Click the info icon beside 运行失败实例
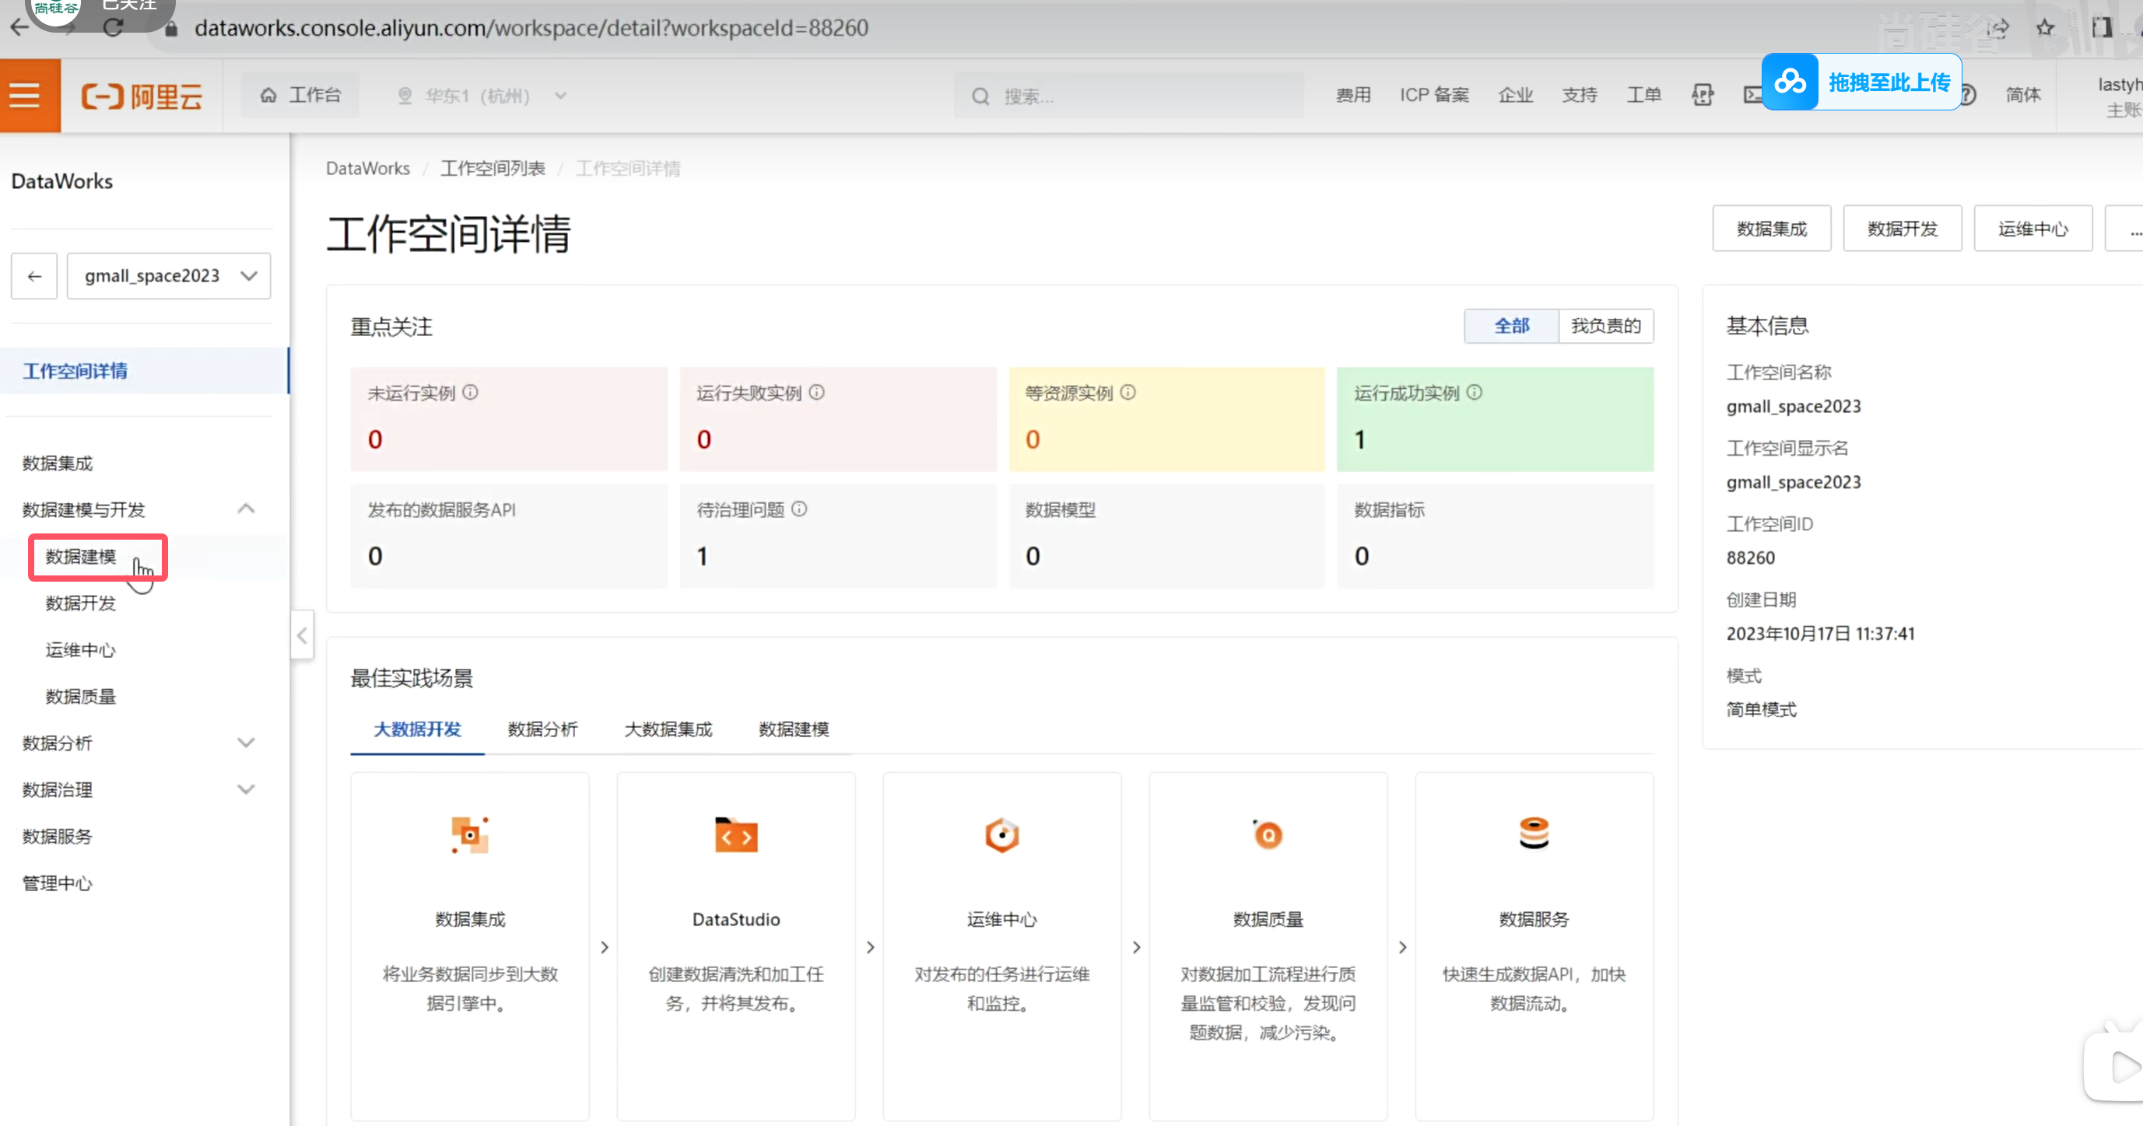 point(817,393)
